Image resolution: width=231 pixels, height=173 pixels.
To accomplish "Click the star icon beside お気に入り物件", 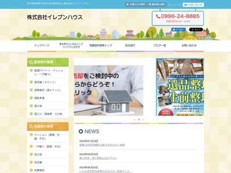I will (x=127, y=4).
